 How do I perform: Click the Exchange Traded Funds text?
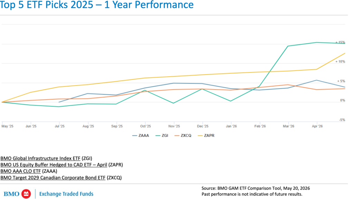[x=66, y=194]
